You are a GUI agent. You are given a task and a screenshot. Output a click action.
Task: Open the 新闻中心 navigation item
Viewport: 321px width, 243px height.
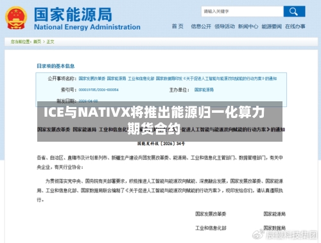pyautogui.click(x=248, y=26)
